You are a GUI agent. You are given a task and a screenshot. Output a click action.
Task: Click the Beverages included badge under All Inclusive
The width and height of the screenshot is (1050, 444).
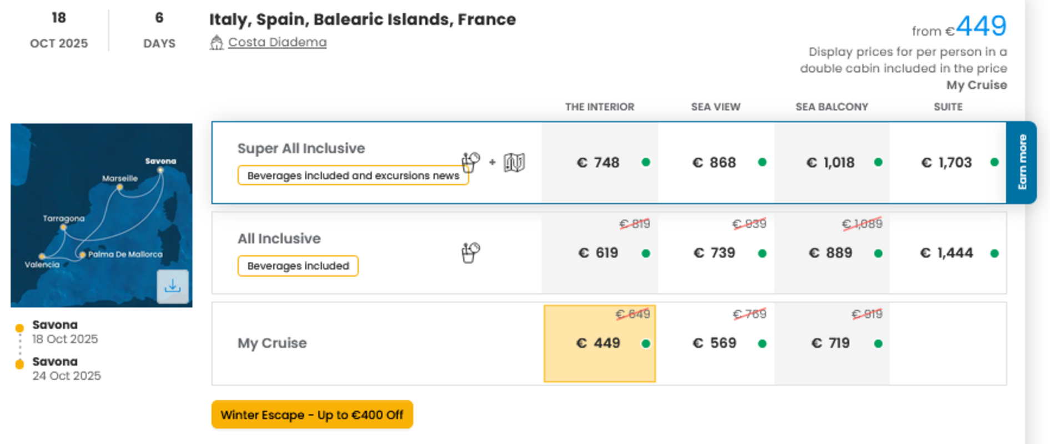[x=298, y=266]
